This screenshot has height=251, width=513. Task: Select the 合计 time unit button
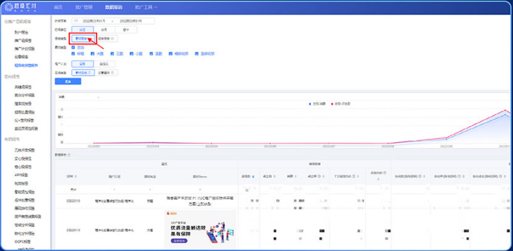(126, 30)
